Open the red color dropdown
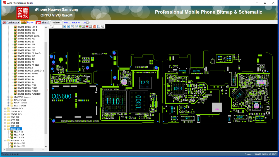 pyautogui.click(x=90, y=27)
